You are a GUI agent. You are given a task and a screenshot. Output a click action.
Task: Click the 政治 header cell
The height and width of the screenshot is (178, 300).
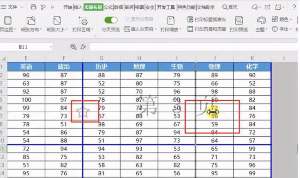(64, 67)
